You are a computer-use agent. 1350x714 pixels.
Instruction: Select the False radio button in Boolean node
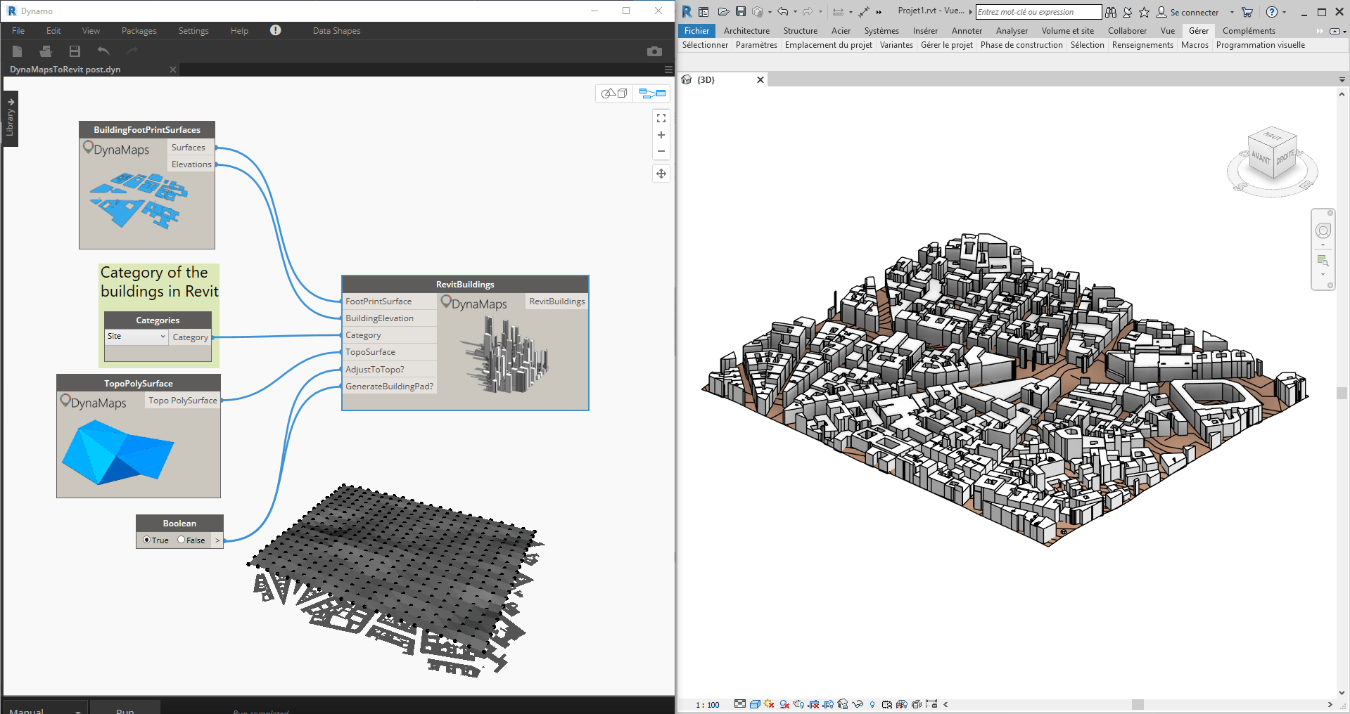pyautogui.click(x=182, y=540)
